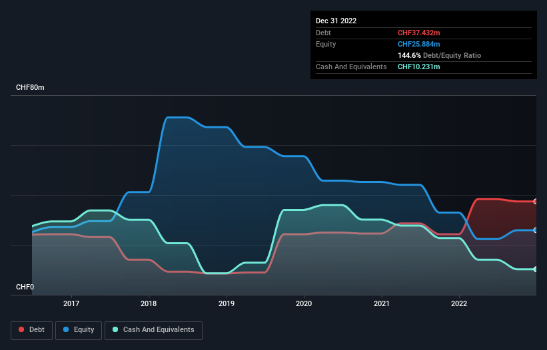Toggle the Equity series legend button

coord(79,330)
